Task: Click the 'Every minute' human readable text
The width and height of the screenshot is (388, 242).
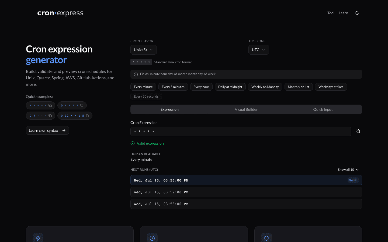Action: pos(141,159)
